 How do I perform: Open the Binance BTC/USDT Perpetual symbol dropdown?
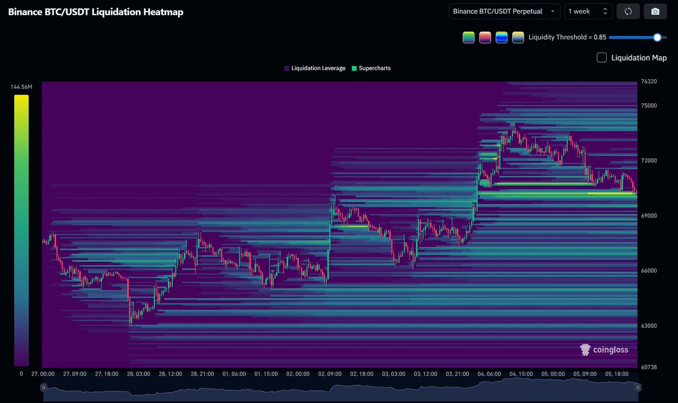pos(504,11)
